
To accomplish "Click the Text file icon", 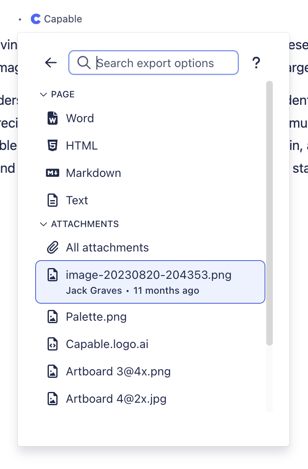I will coord(53,200).
